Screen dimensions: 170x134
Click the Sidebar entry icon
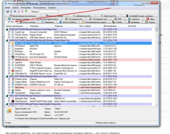pos(13,90)
